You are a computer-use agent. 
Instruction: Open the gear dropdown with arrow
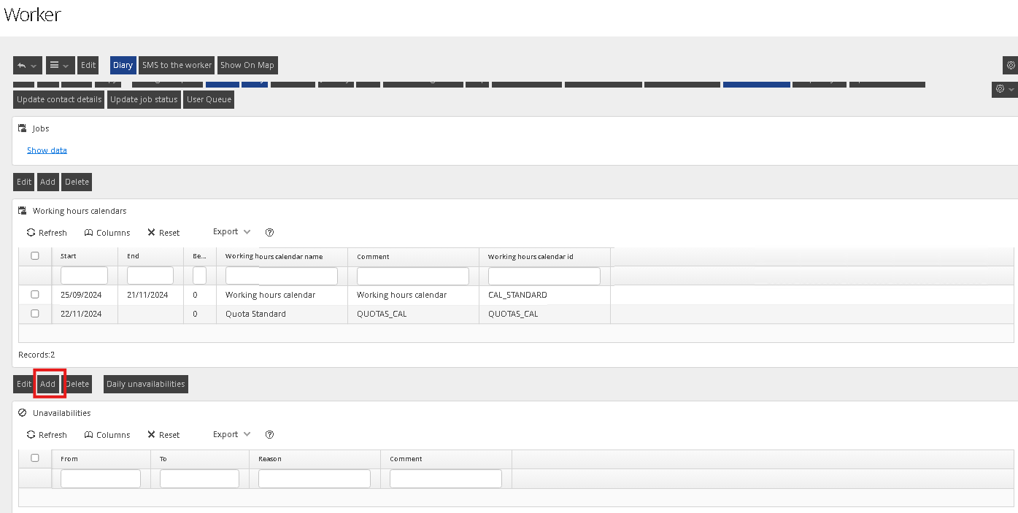pyautogui.click(x=1004, y=89)
